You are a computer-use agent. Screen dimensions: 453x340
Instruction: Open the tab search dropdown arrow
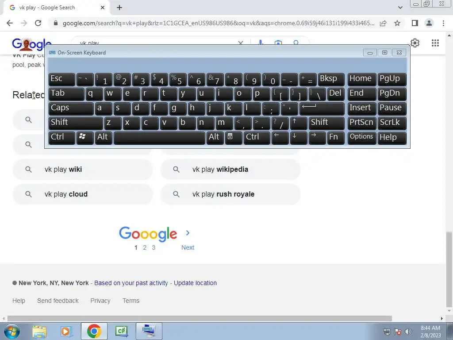[x=400, y=8]
